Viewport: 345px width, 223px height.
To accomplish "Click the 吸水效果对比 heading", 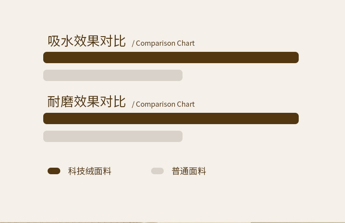I will [x=86, y=41].
